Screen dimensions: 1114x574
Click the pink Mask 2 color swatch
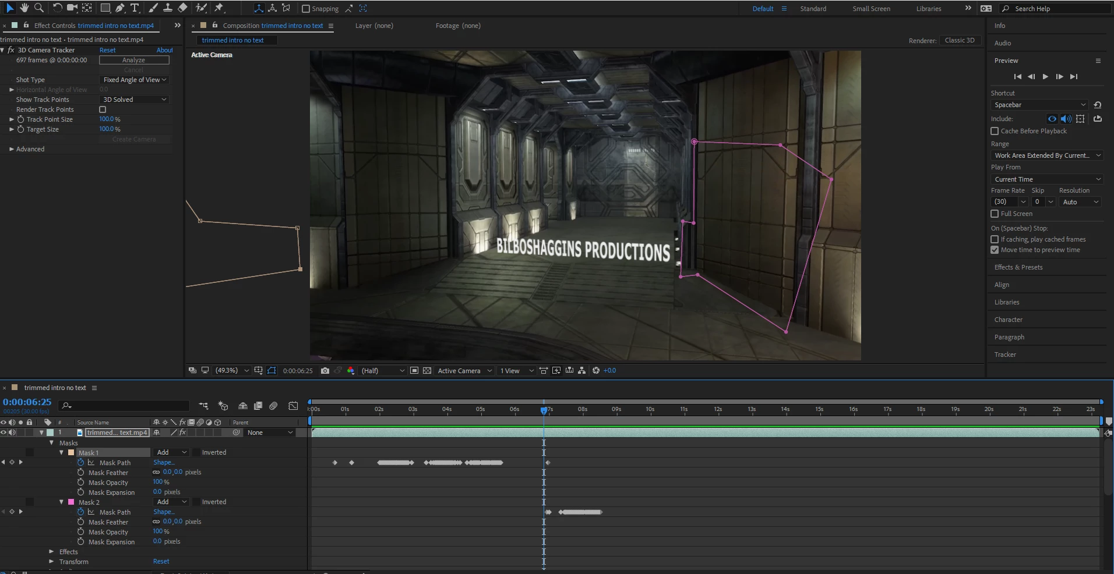pyautogui.click(x=71, y=502)
